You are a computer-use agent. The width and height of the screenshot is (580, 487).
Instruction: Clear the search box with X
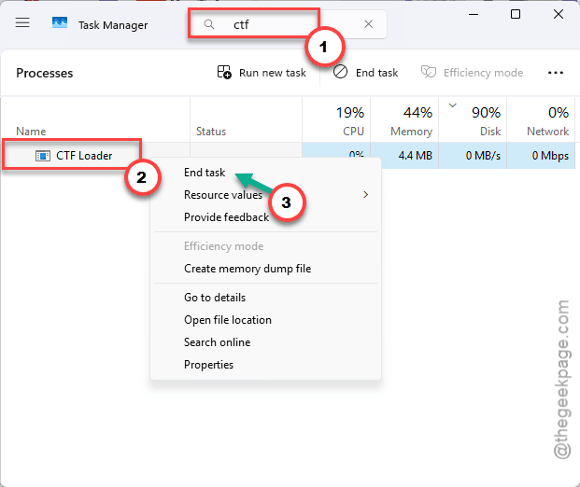[x=368, y=24]
